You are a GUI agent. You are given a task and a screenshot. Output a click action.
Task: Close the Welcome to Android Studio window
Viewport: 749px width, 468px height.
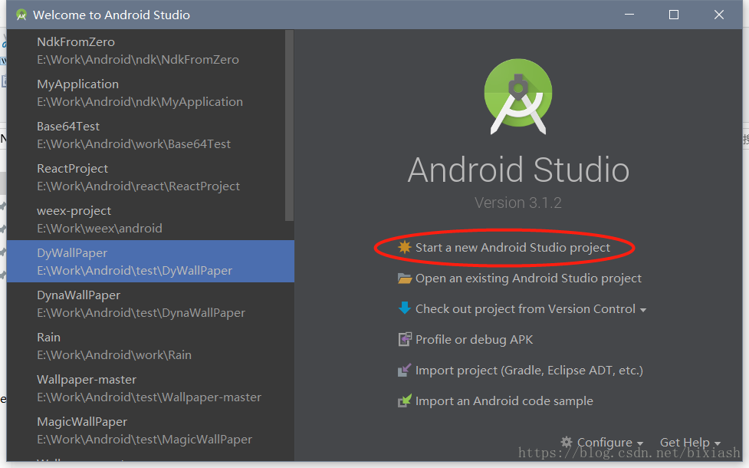pos(719,15)
